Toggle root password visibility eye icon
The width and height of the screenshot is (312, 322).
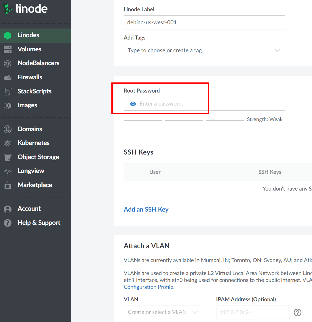[x=133, y=104]
